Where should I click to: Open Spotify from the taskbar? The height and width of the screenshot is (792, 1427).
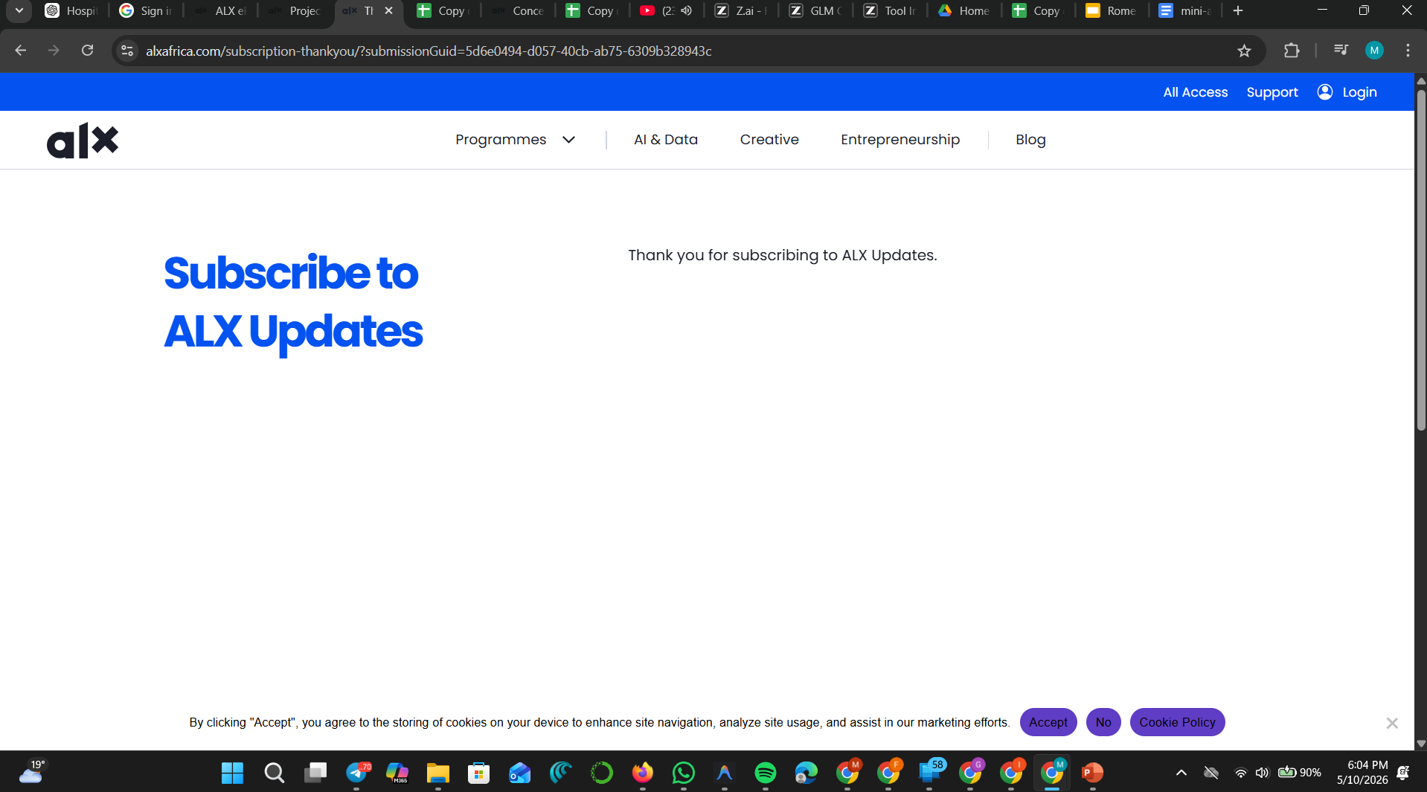(766, 773)
